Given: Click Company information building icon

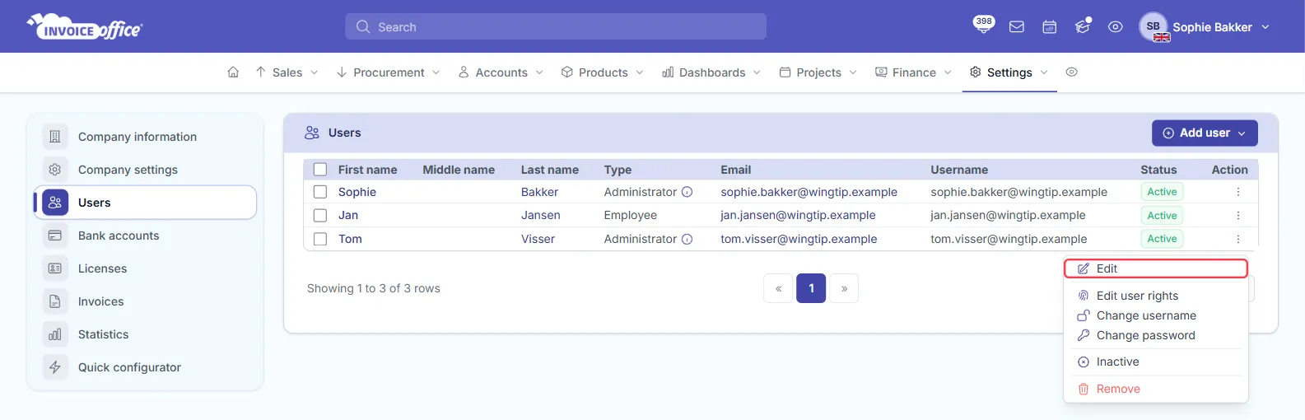Looking at the screenshot, I should pyautogui.click(x=55, y=137).
